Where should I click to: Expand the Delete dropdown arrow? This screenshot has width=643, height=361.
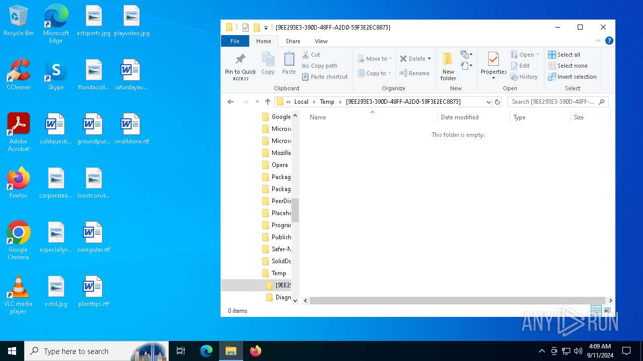tap(429, 59)
